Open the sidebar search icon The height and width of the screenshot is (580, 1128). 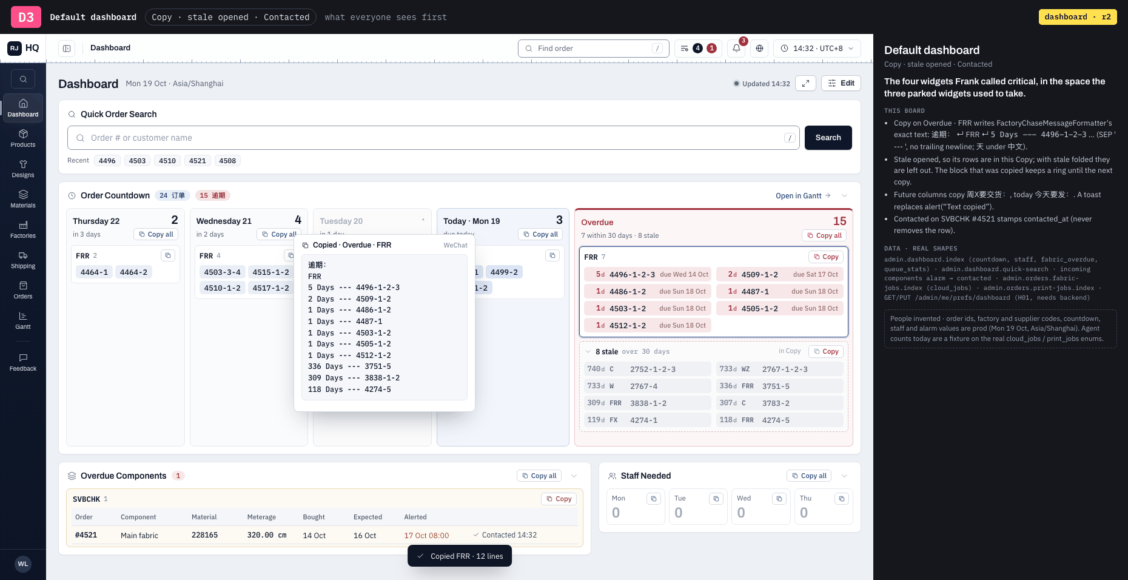tap(23, 79)
